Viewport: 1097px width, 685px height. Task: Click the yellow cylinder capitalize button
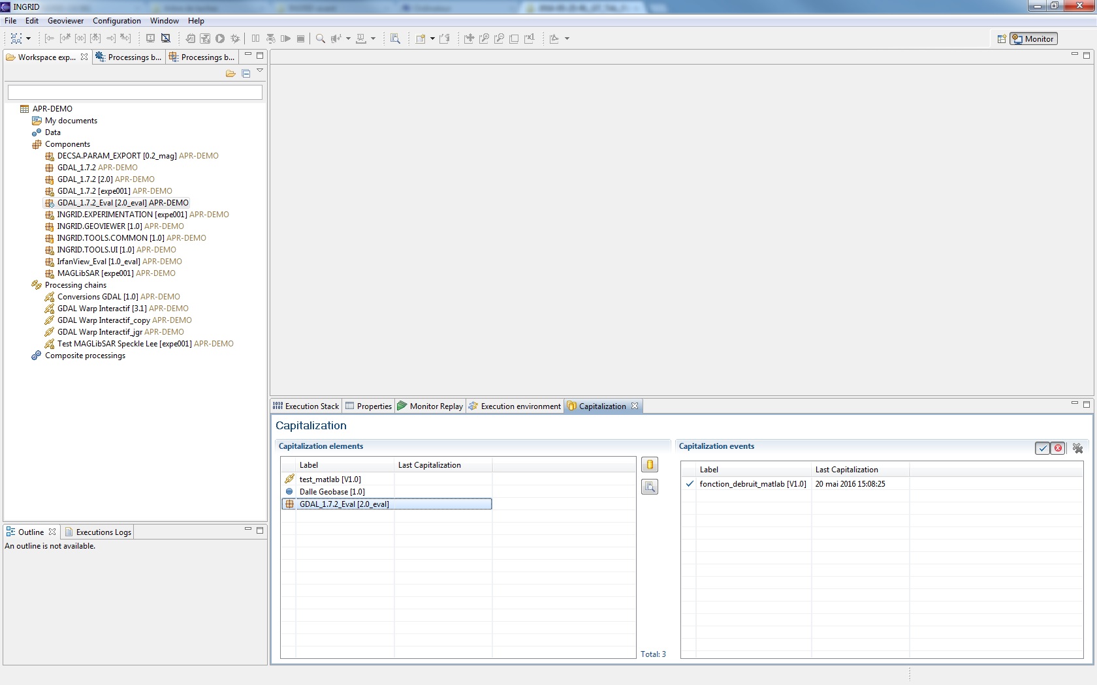(x=650, y=464)
